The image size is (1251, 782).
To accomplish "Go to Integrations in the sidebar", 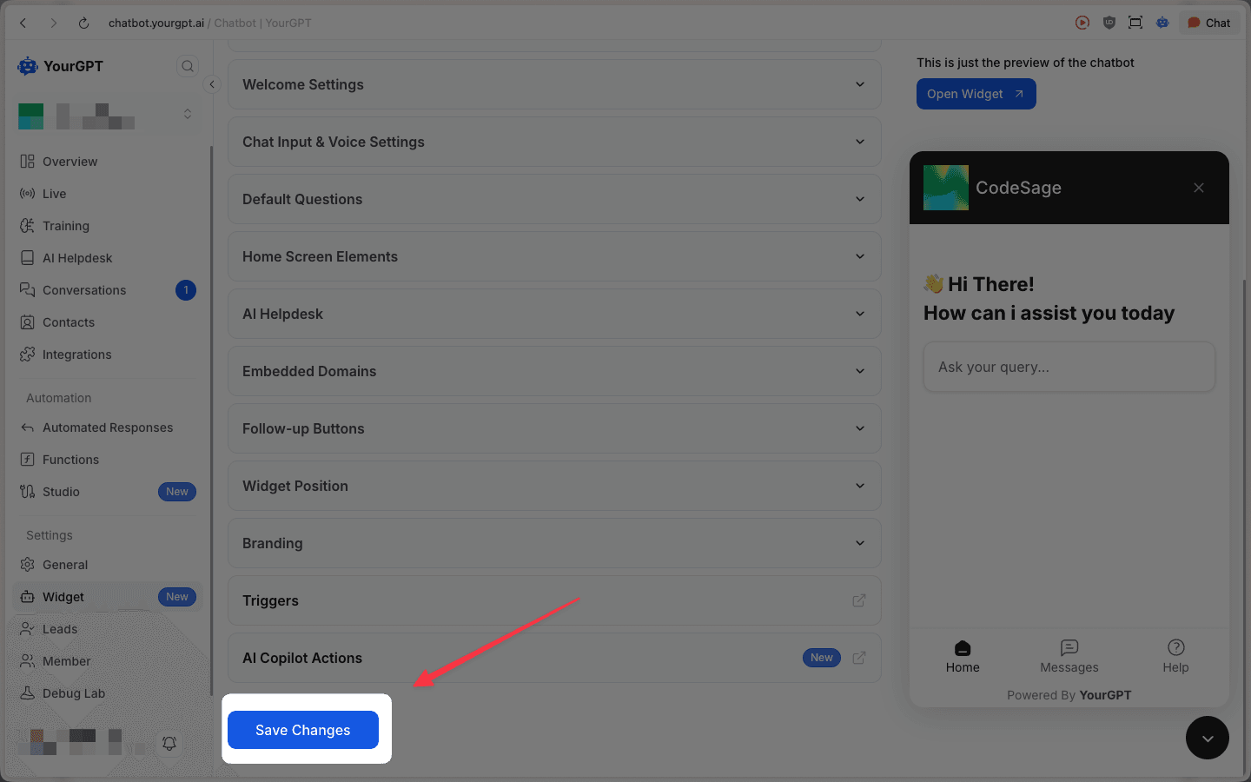I will tap(76, 355).
